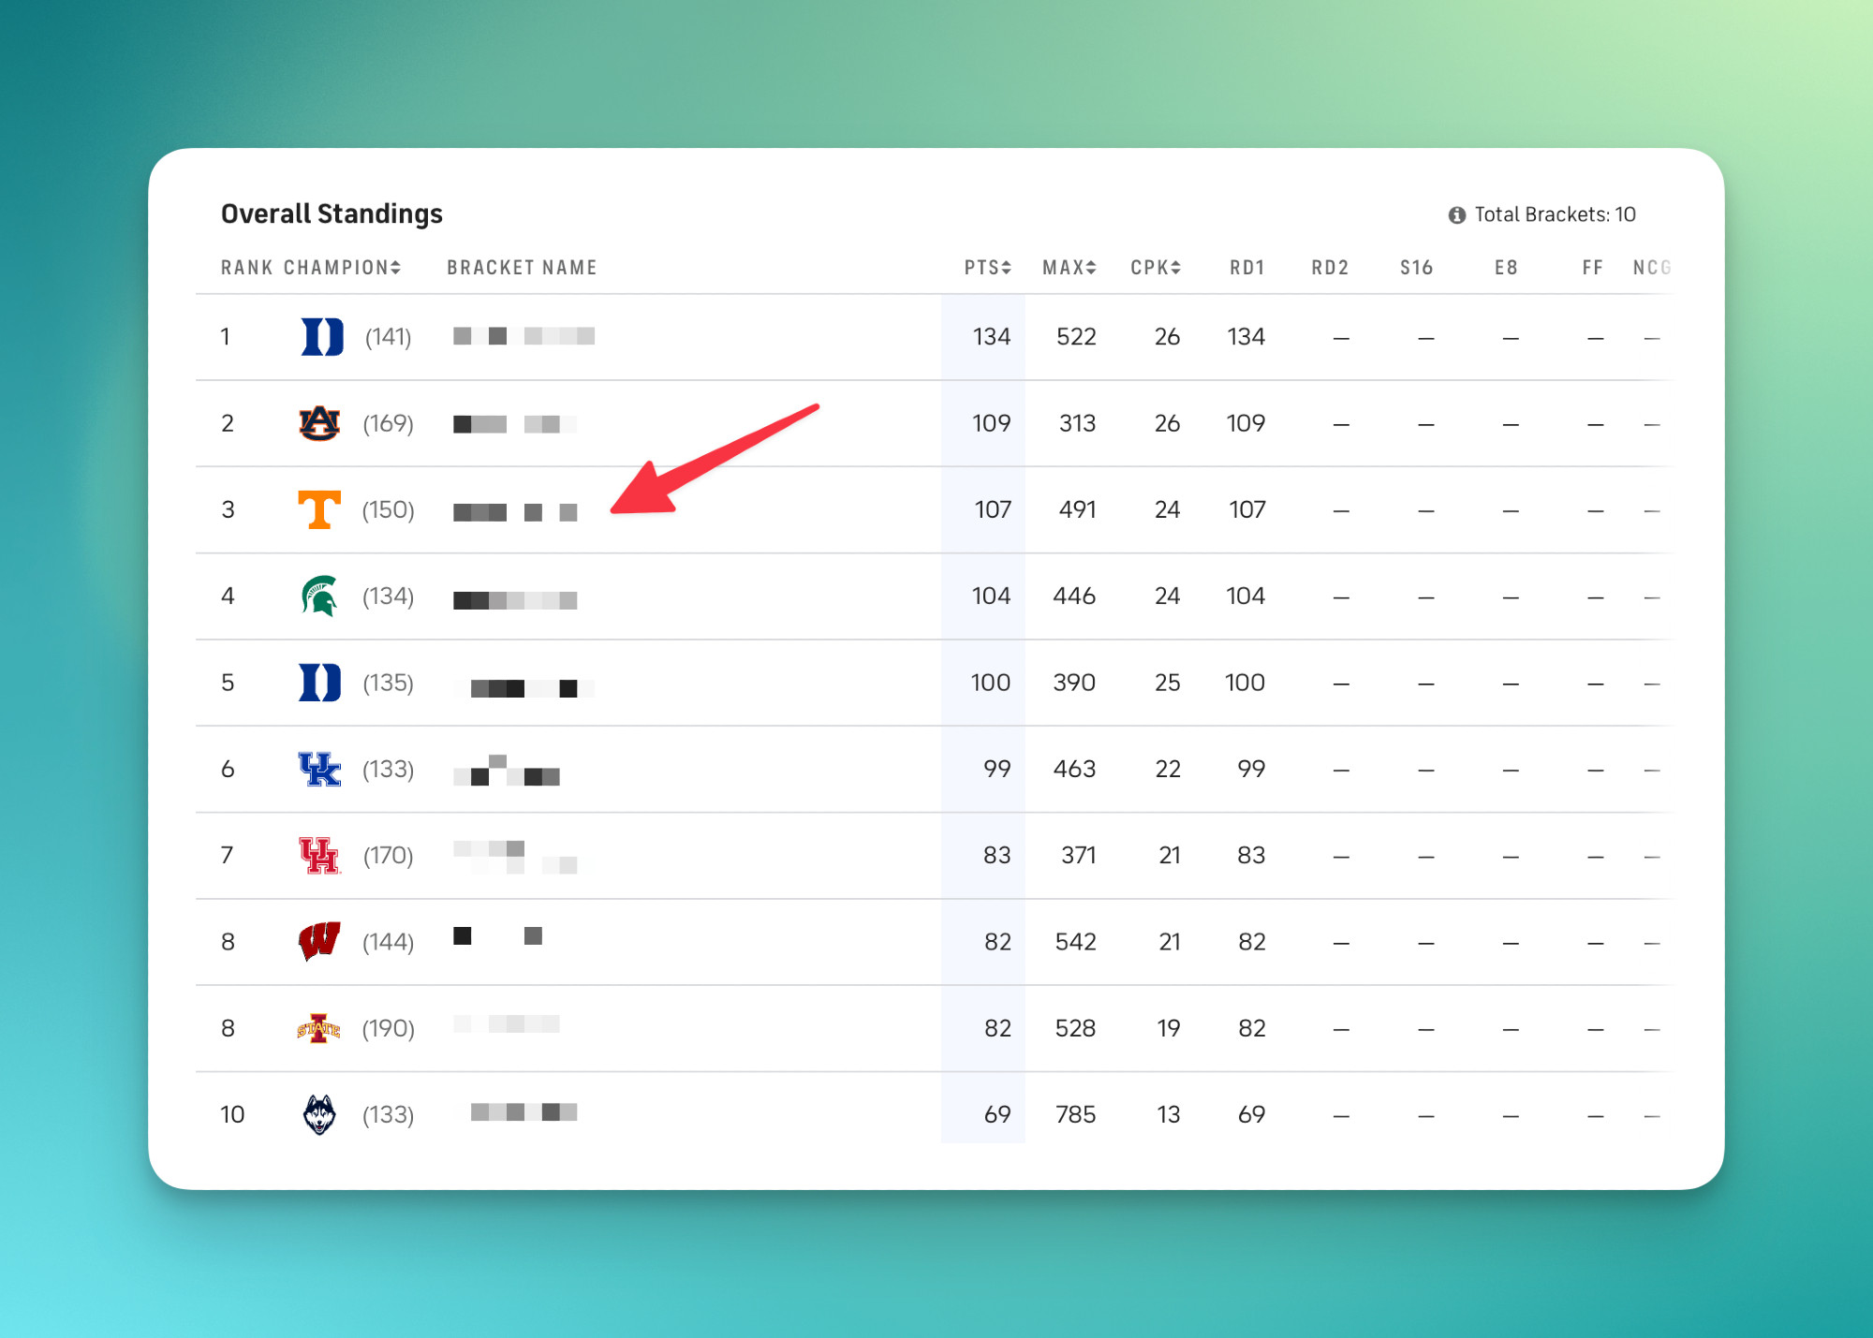The height and width of the screenshot is (1338, 1873).
Task: Click the 109 PTS value in Auburn row
Action: click(991, 423)
